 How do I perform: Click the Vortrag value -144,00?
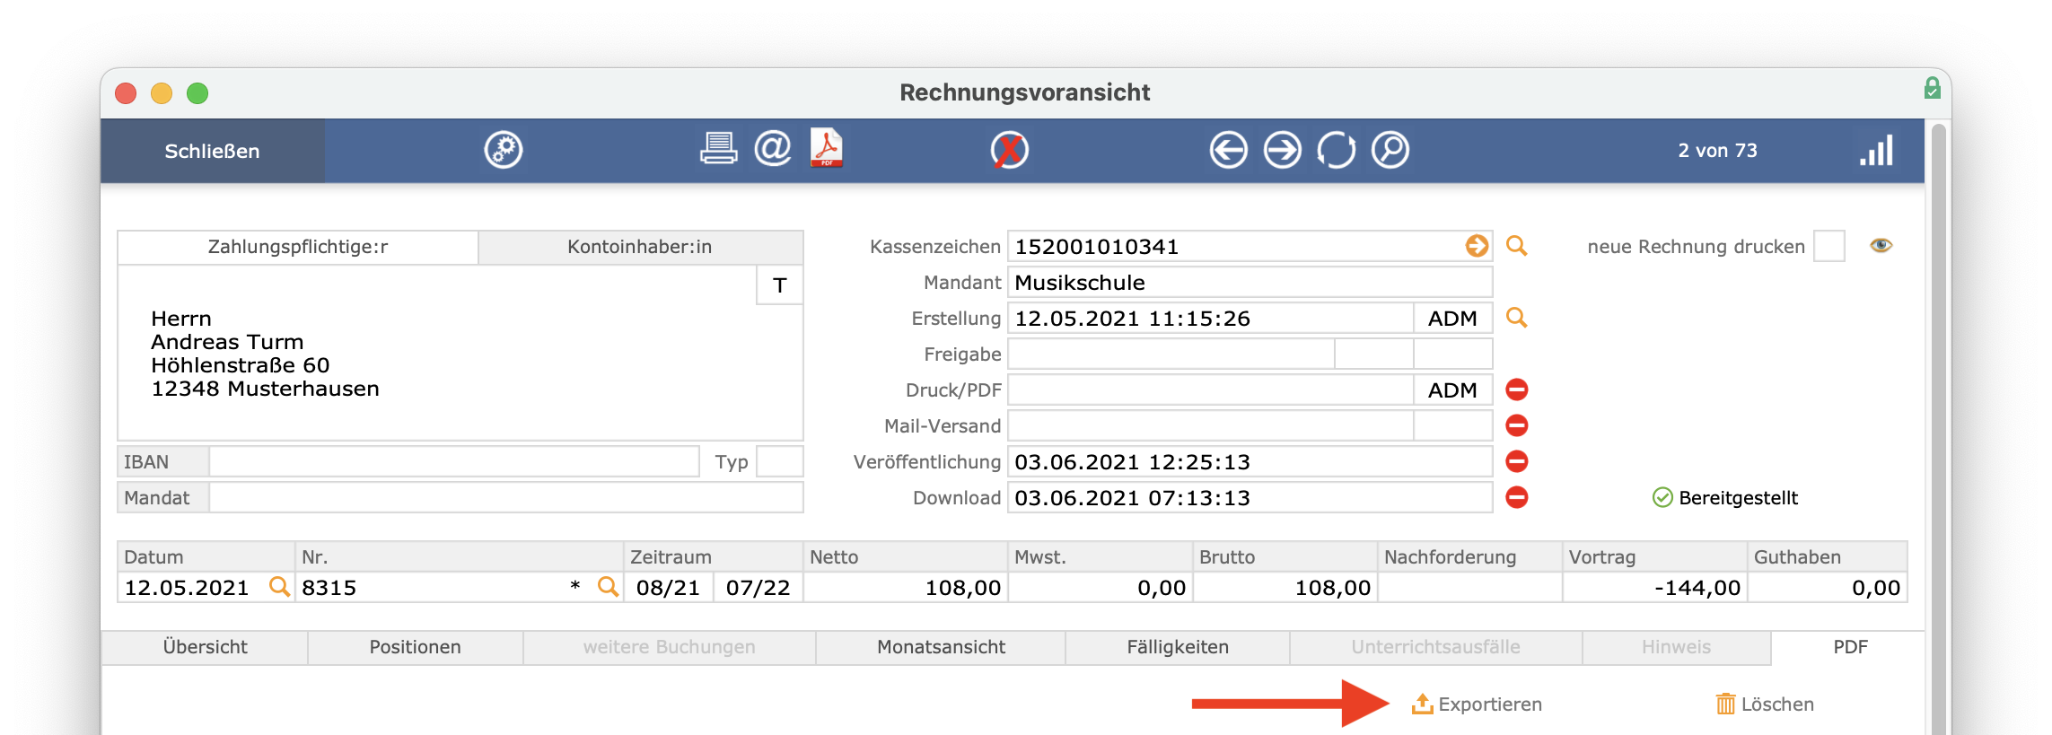1654,587
